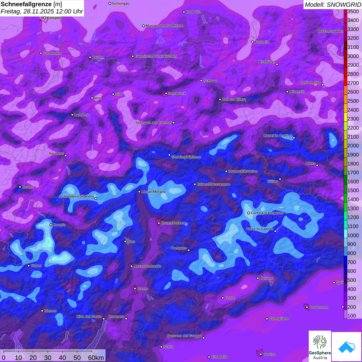Click the Innsbruck city marker
The height and width of the screenshot is (362, 362).
(166, 93)
